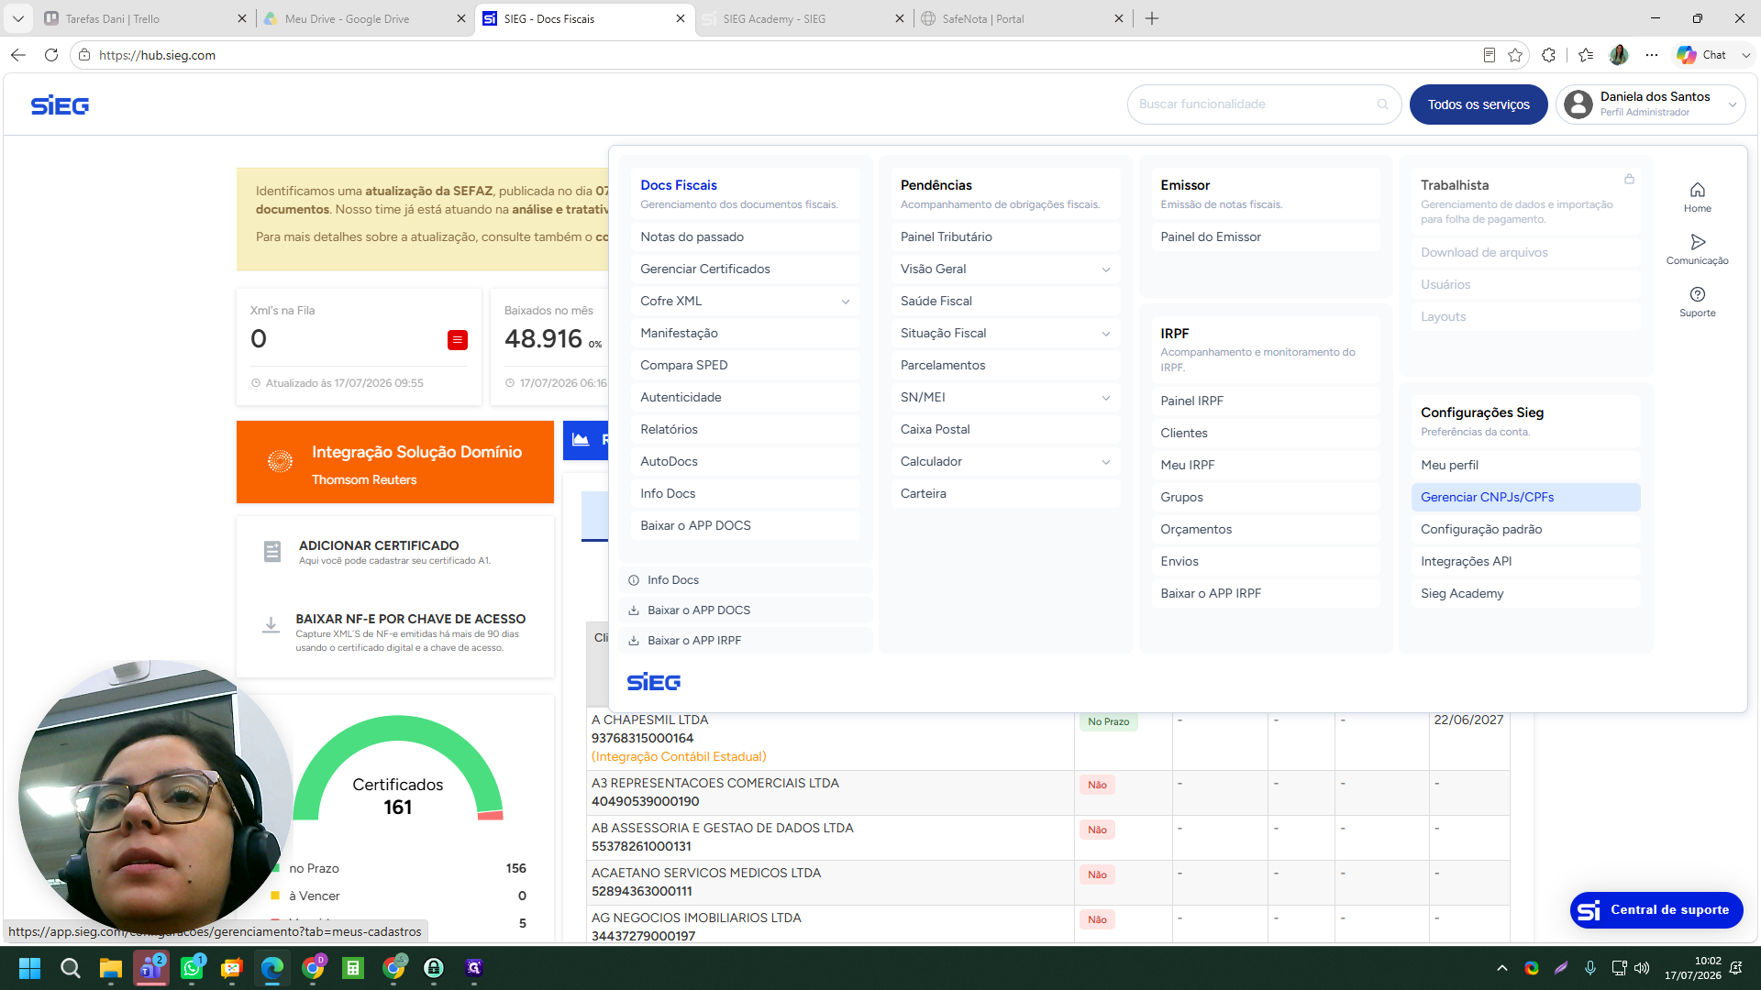Screen dimensions: 1761x990
Task: Expand the Cofre XML submenu
Action: pyautogui.click(x=846, y=302)
